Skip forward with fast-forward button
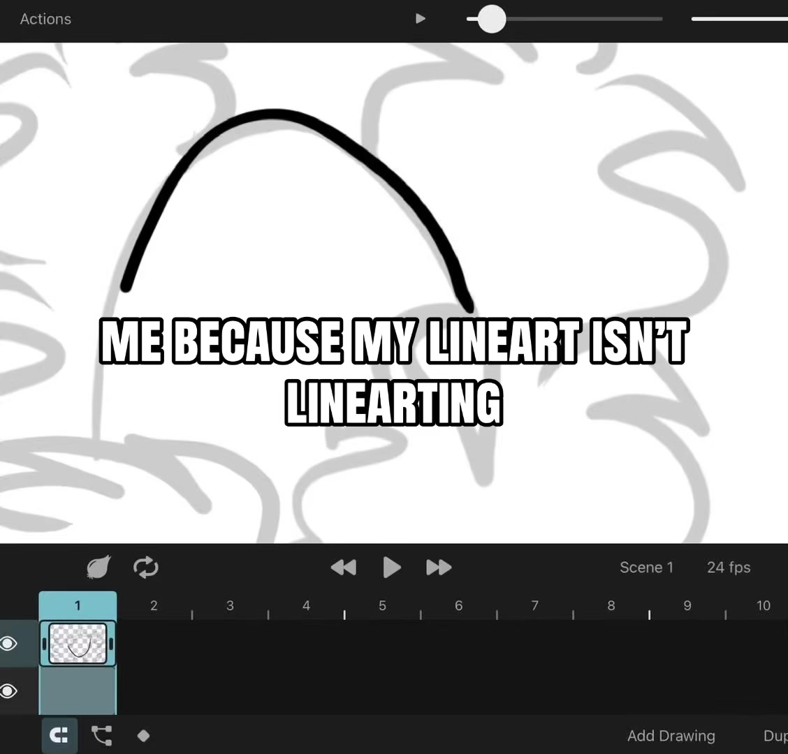The image size is (788, 754). point(439,567)
